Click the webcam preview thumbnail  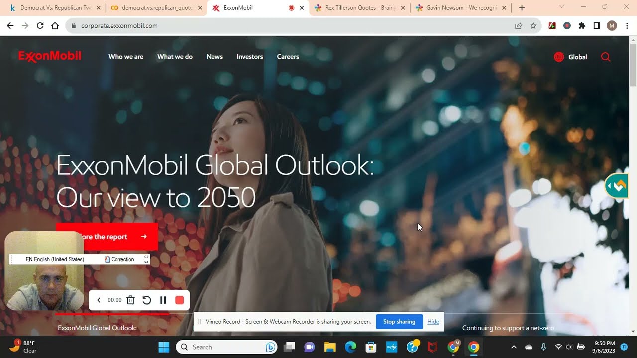(44, 271)
